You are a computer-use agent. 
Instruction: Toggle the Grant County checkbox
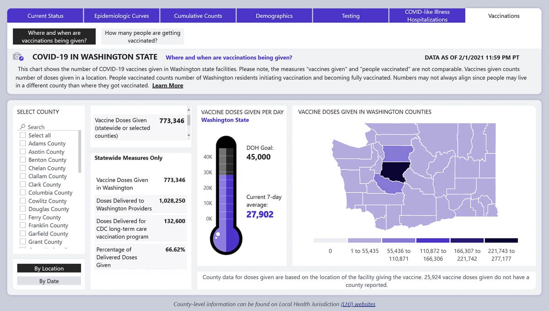[x=23, y=242]
